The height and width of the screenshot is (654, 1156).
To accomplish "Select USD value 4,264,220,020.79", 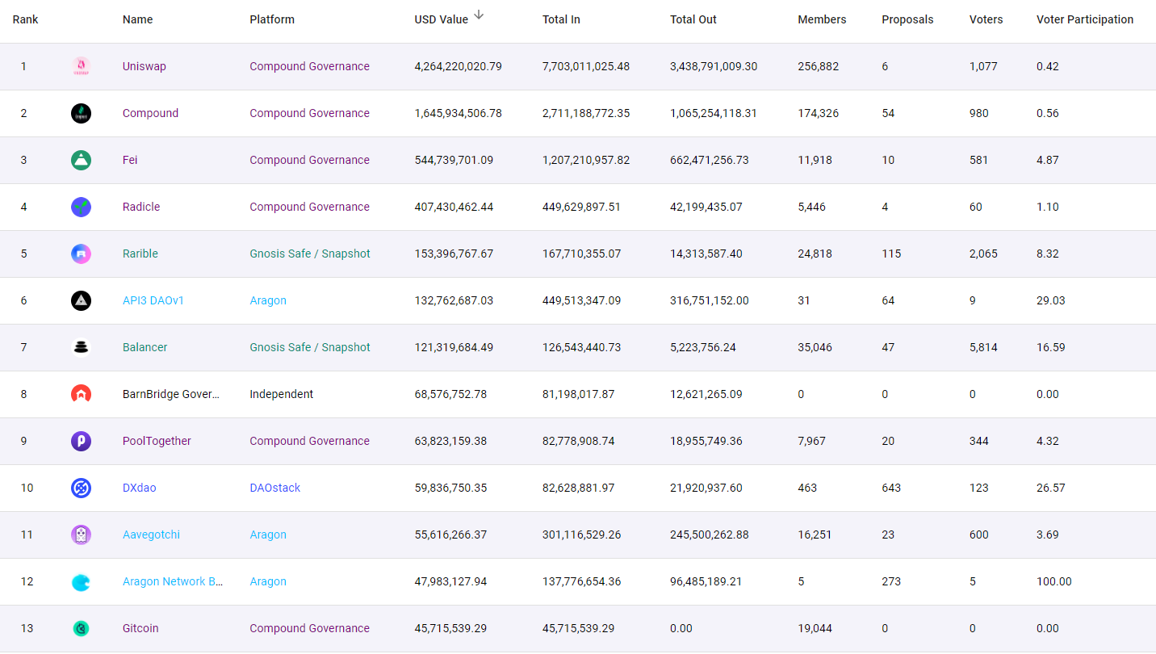I will click(458, 66).
